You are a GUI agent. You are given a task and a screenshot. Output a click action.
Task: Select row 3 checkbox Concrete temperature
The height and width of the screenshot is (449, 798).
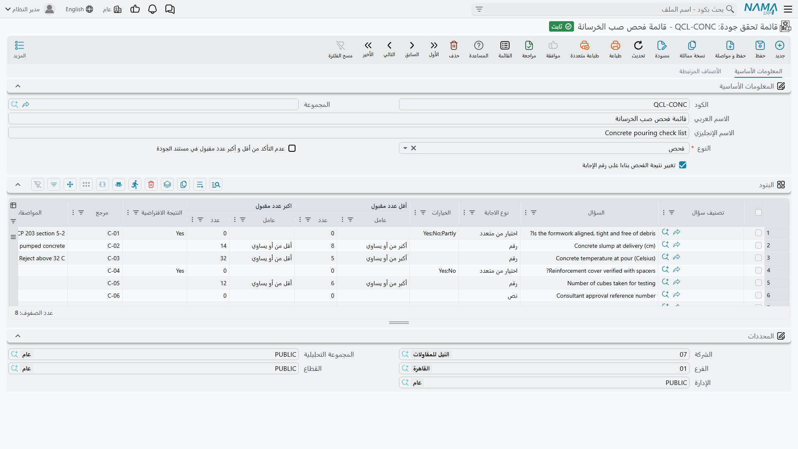click(x=759, y=258)
